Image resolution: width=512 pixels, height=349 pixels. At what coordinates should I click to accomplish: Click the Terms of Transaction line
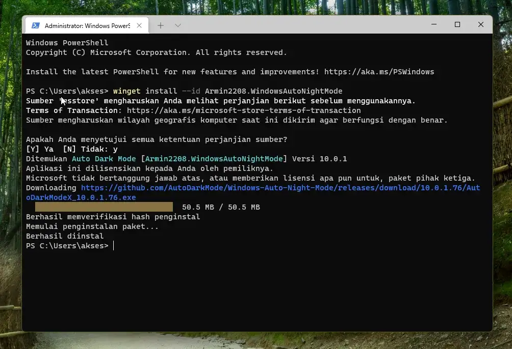(x=71, y=110)
